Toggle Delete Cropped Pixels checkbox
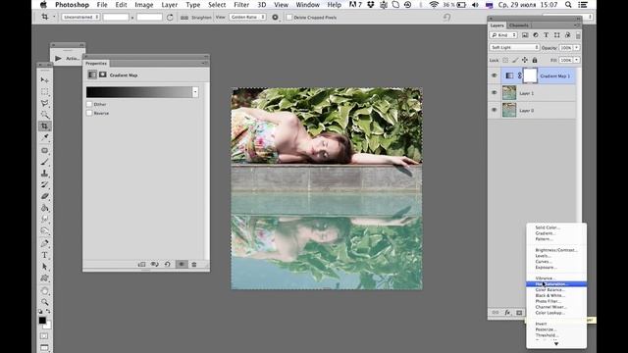Screen dimensions: 628x353 click(289, 18)
